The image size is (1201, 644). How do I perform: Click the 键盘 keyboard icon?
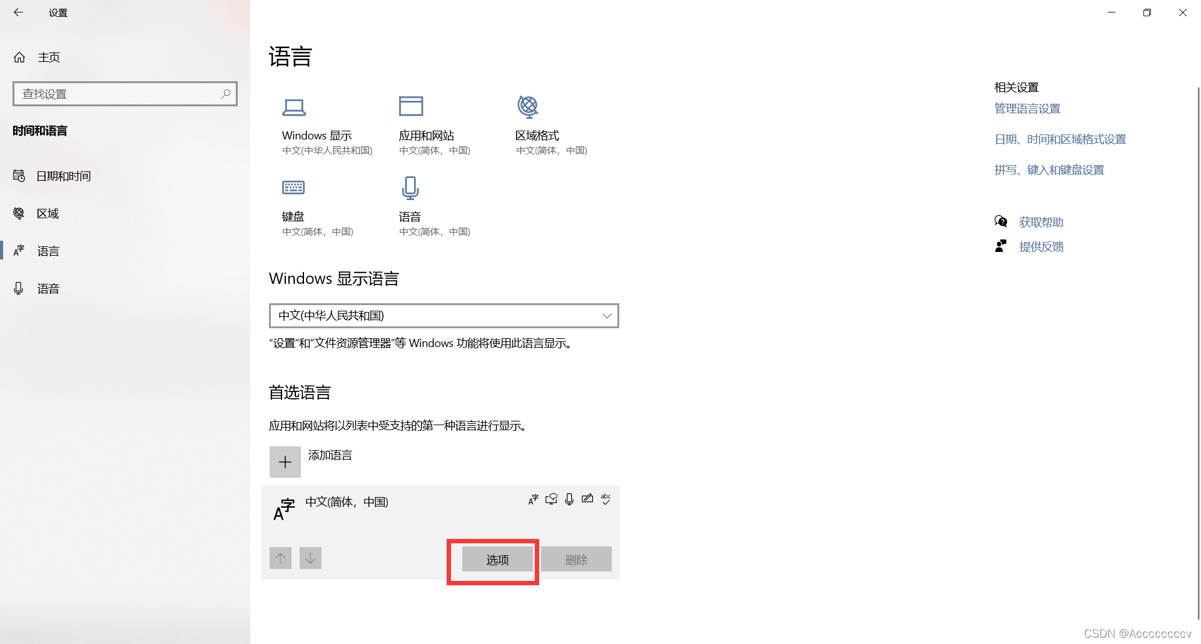click(293, 188)
